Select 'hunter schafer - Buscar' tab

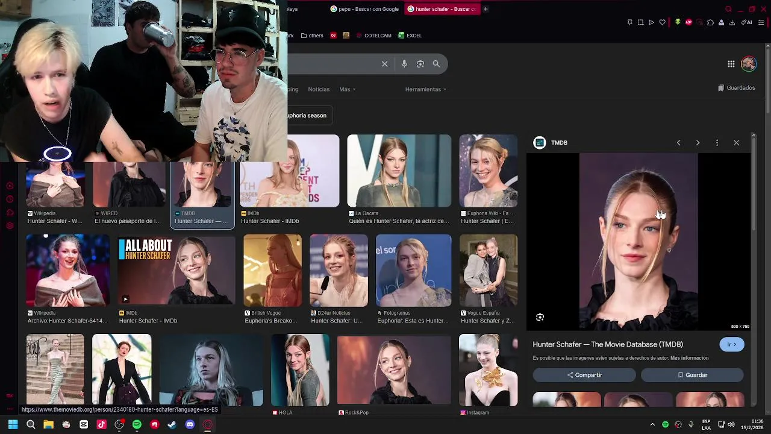click(442, 9)
